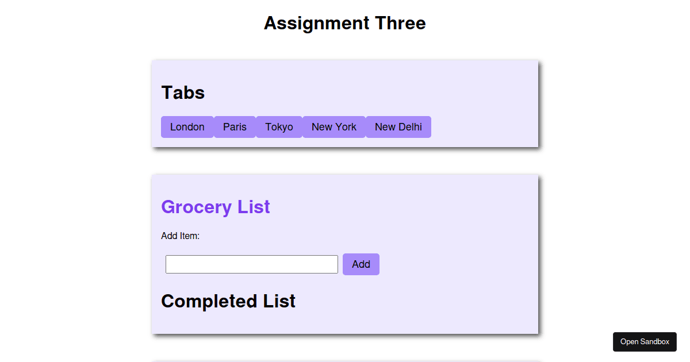Click the Assignment Three page title
This screenshot has width=690, height=362.
point(344,23)
